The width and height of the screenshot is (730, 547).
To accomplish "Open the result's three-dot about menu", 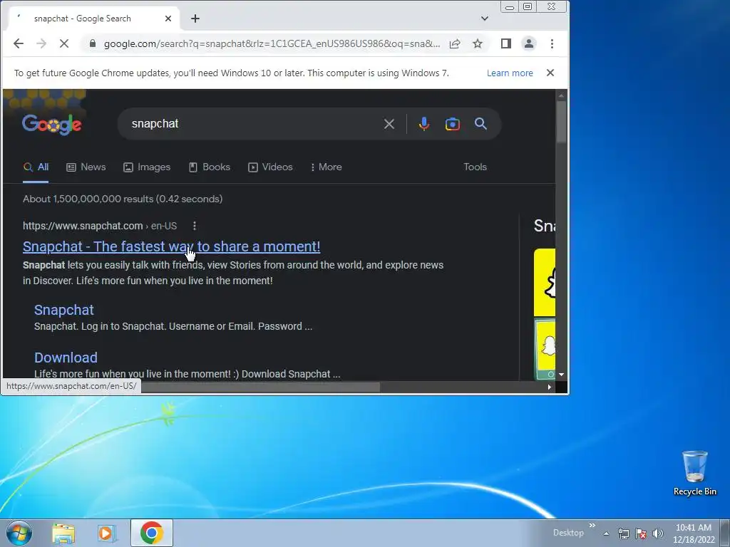I will (194, 226).
